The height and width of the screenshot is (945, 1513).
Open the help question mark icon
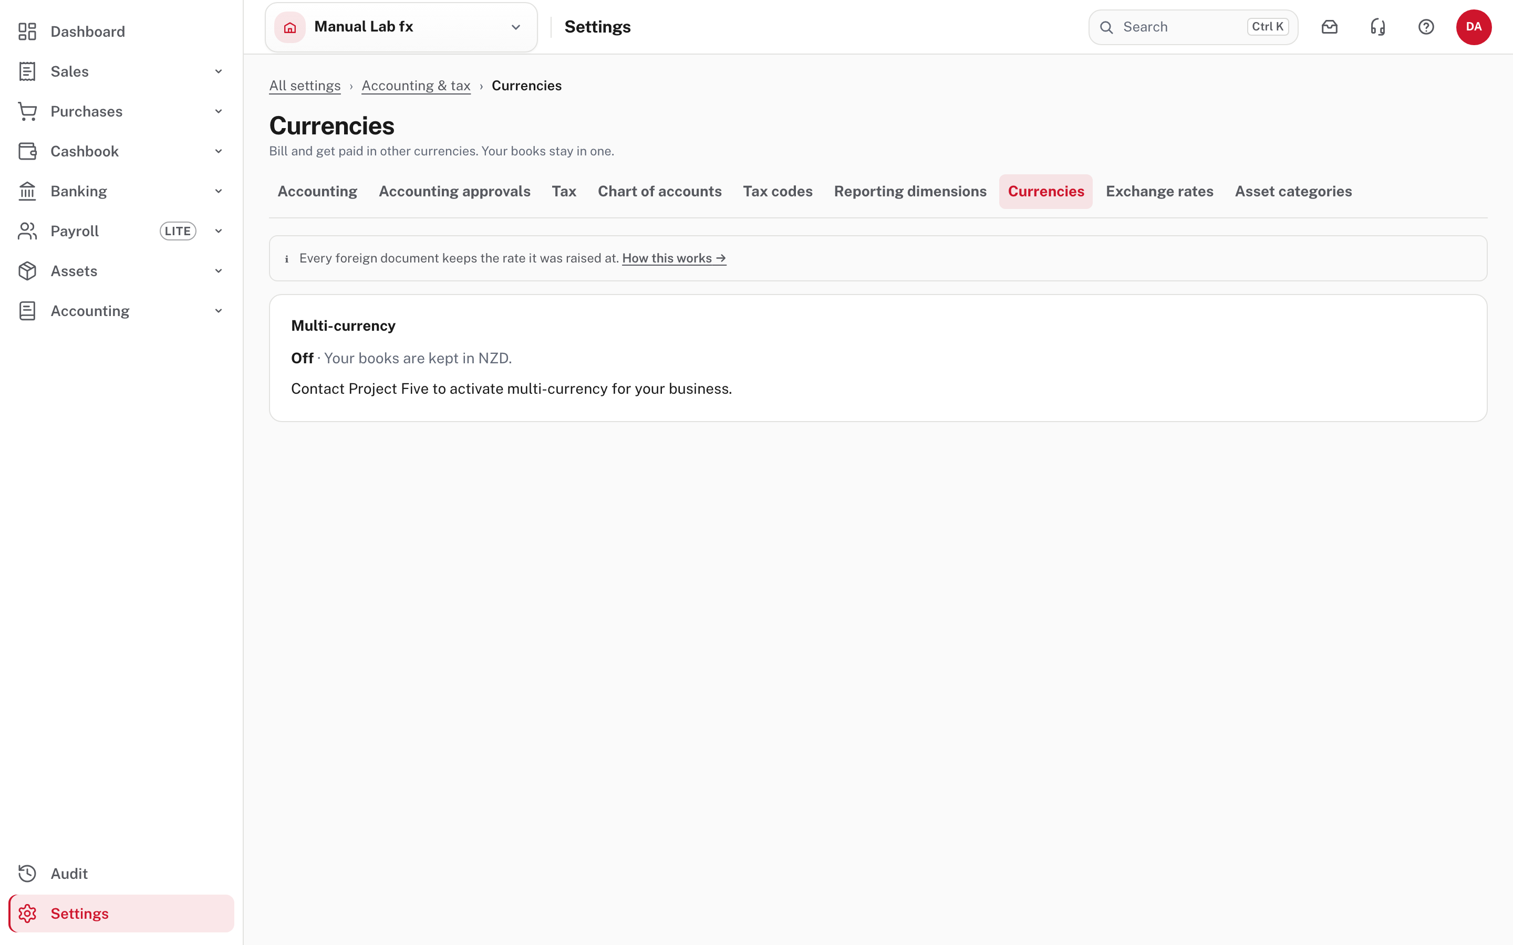click(x=1426, y=27)
